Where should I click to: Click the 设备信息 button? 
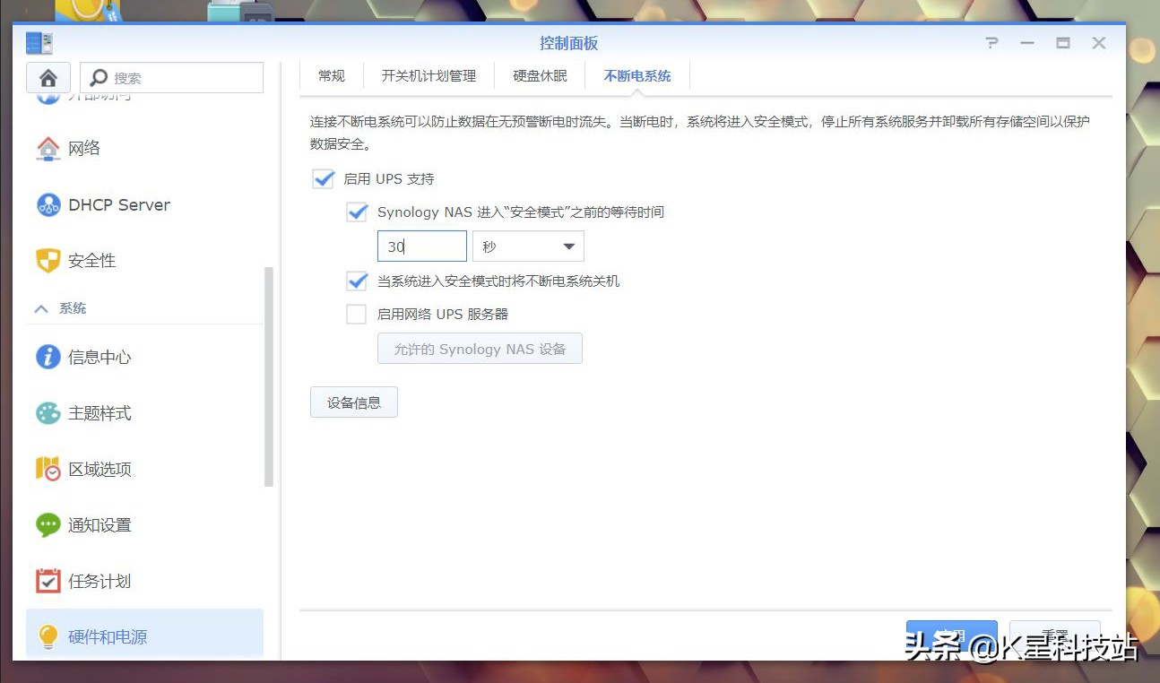(x=353, y=402)
